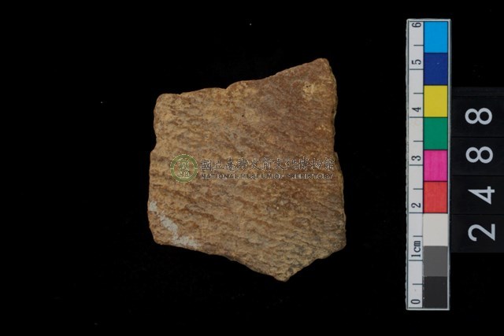This screenshot has width=504, height=336.
Task: Pick the magenta swatch on the color scale
Action: coord(435,164)
